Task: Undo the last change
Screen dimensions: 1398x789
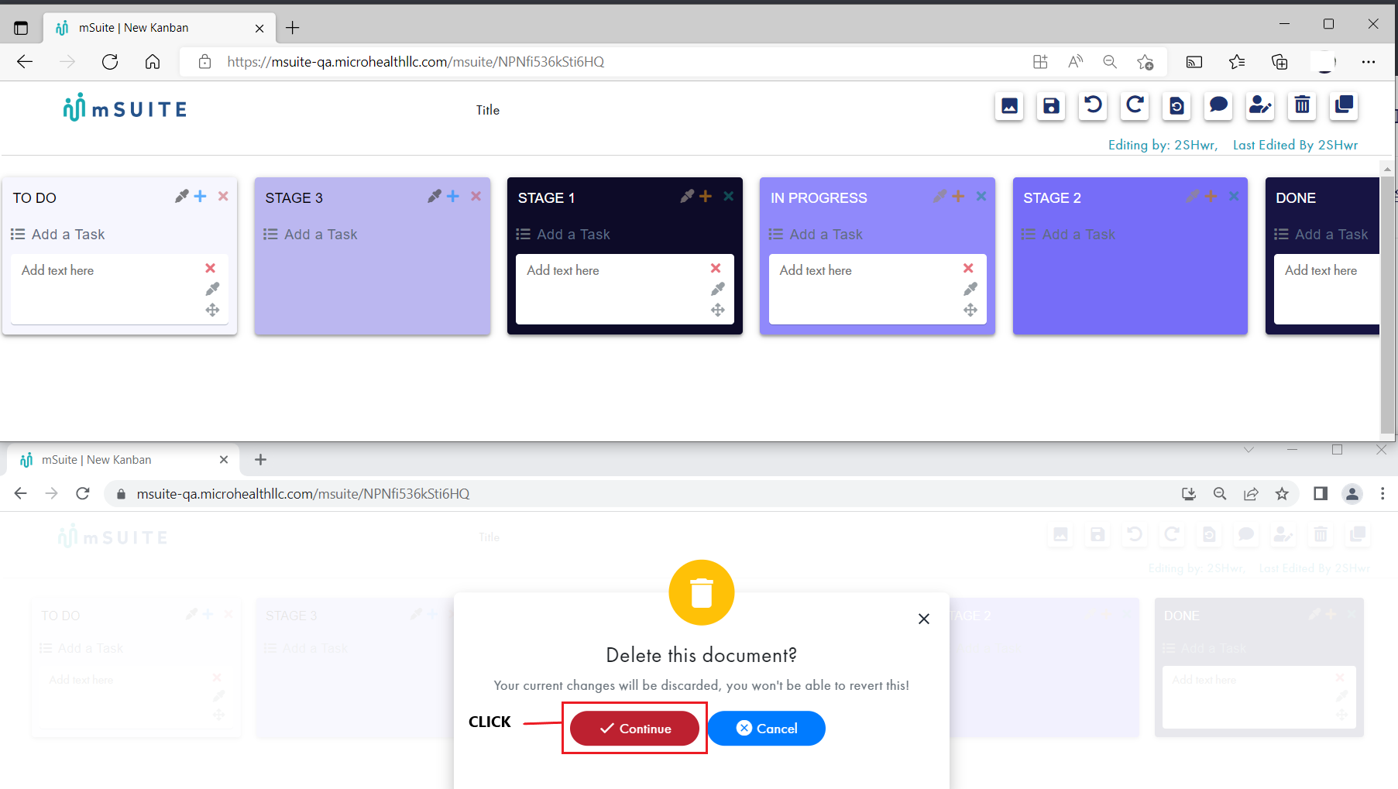Action: click(1092, 106)
